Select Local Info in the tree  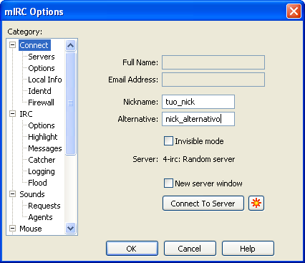45,80
